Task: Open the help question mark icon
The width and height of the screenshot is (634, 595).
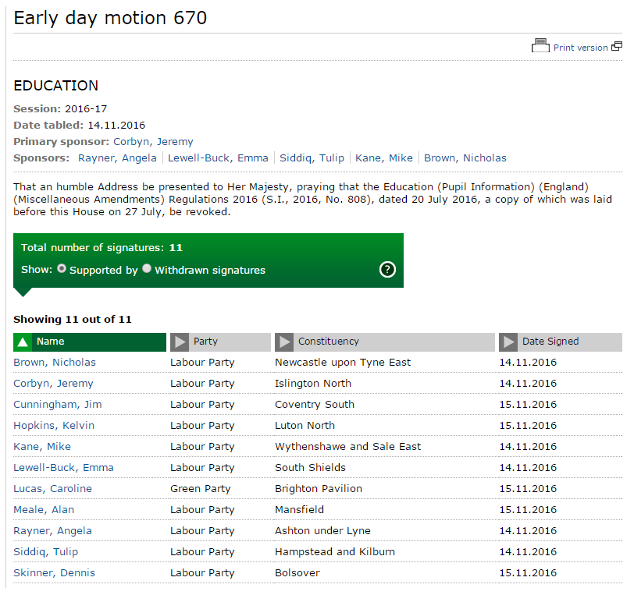Action: tap(387, 269)
